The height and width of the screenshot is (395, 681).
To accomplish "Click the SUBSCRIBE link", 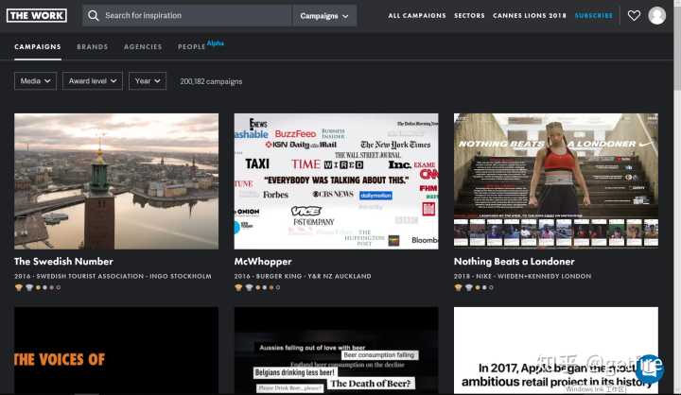I will click(x=594, y=16).
